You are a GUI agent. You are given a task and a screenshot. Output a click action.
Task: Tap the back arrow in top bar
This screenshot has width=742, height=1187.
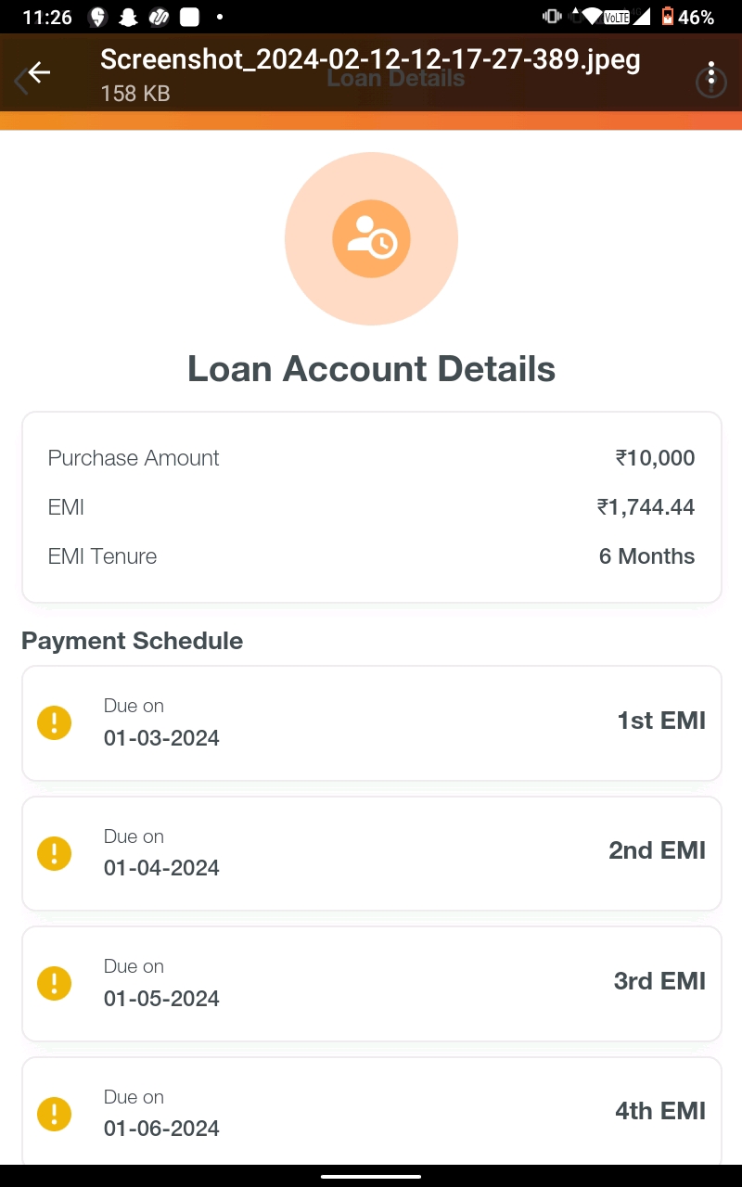[38, 73]
